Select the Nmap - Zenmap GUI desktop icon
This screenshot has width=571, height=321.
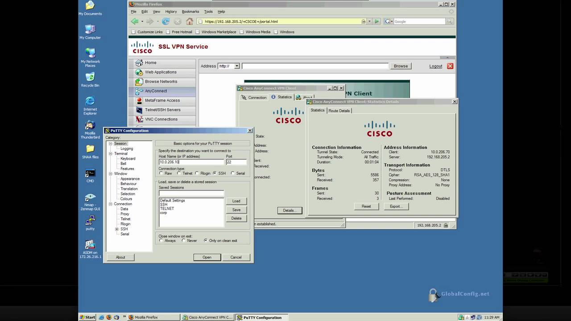[90, 202]
